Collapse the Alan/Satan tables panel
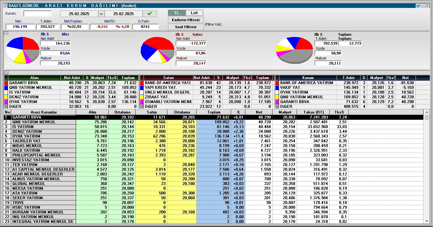The image size is (433, 227). click(x=6, y=72)
